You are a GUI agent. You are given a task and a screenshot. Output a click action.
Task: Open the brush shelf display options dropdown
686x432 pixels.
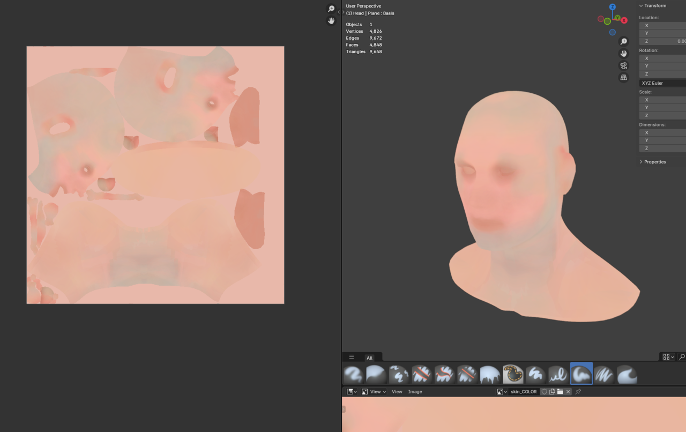coord(668,357)
